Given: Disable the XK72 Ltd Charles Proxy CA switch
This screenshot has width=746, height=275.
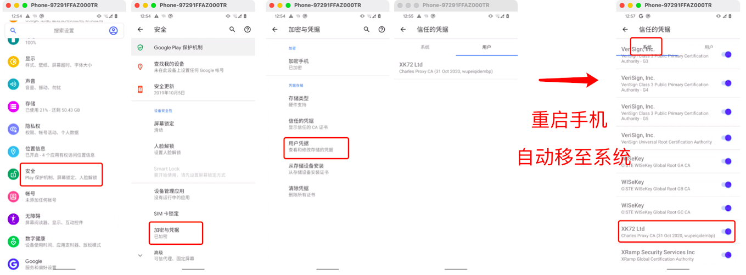Looking at the screenshot, I should (727, 232).
